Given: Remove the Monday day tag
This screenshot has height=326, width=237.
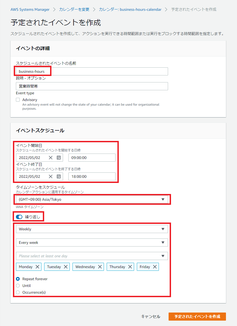Looking at the screenshot, I should click(37, 267).
